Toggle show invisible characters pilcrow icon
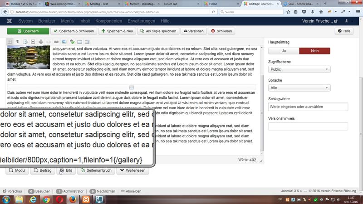Image resolution: width=363 pixels, height=204 pixels. click(x=17, y=42)
